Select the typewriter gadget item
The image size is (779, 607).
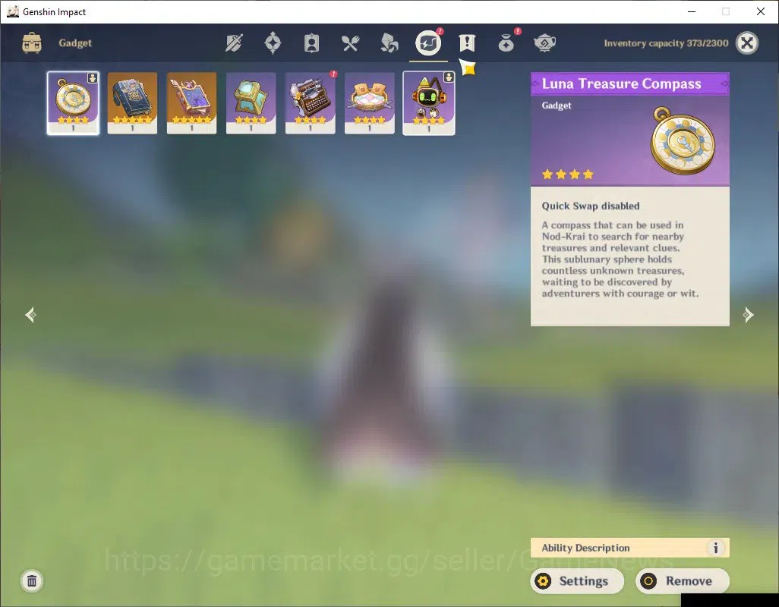tap(310, 102)
